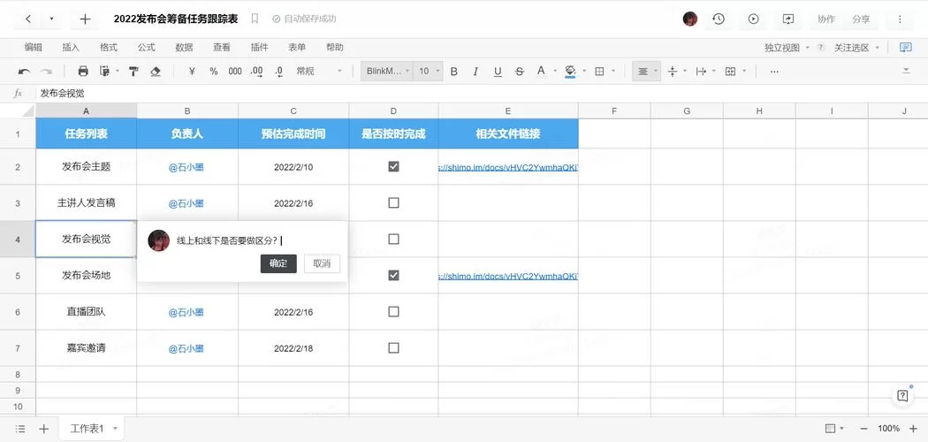Apply currency yen format
This screenshot has height=442, width=928.
[192, 71]
